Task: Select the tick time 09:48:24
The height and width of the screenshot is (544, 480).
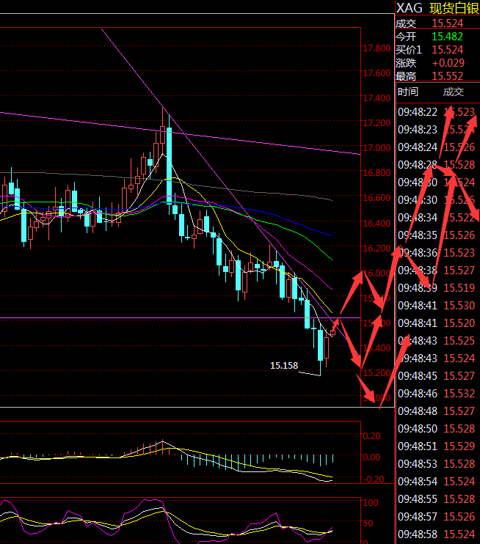Action: (x=418, y=147)
